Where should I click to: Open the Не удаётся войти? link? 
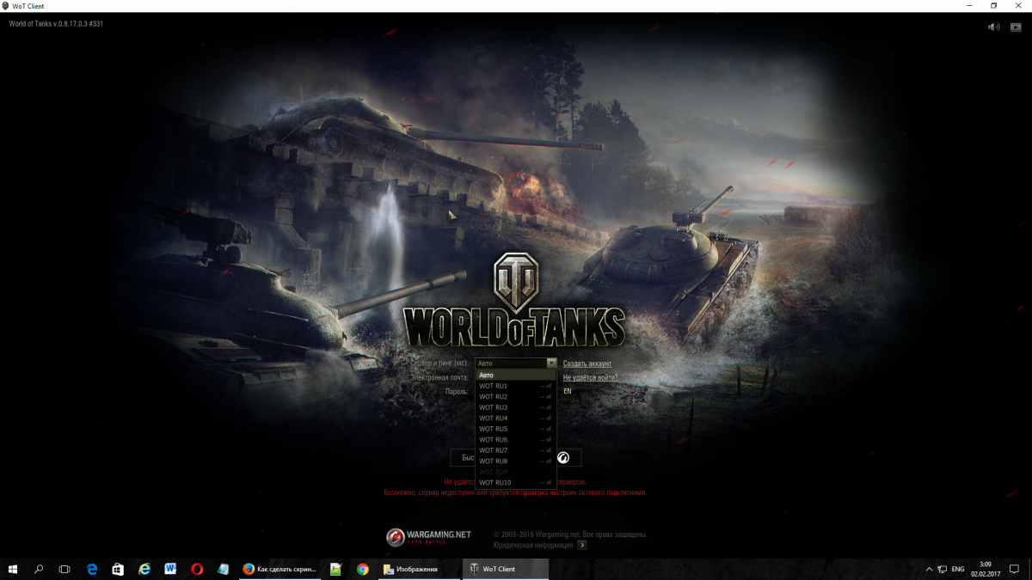pyautogui.click(x=590, y=377)
